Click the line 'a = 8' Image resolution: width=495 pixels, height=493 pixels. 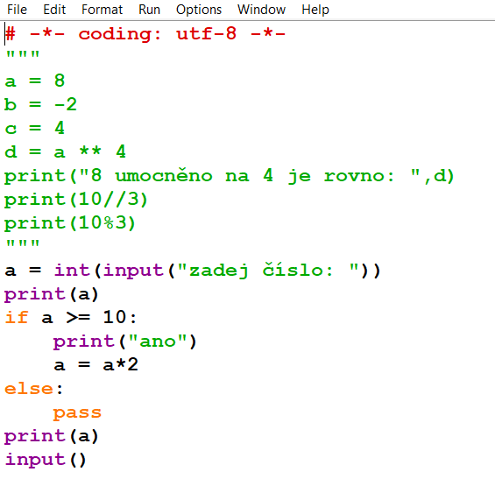pyautogui.click(x=35, y=81)
